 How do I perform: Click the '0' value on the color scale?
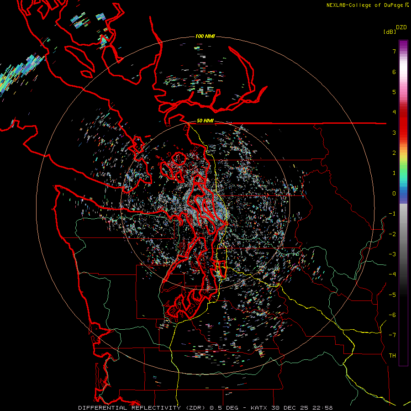pos(394,194)
